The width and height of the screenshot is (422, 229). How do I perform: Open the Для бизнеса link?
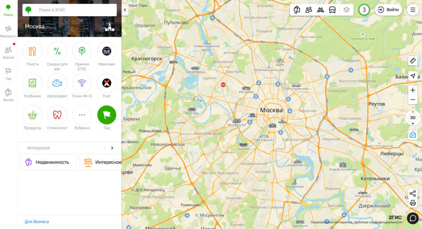pos(37,222)
